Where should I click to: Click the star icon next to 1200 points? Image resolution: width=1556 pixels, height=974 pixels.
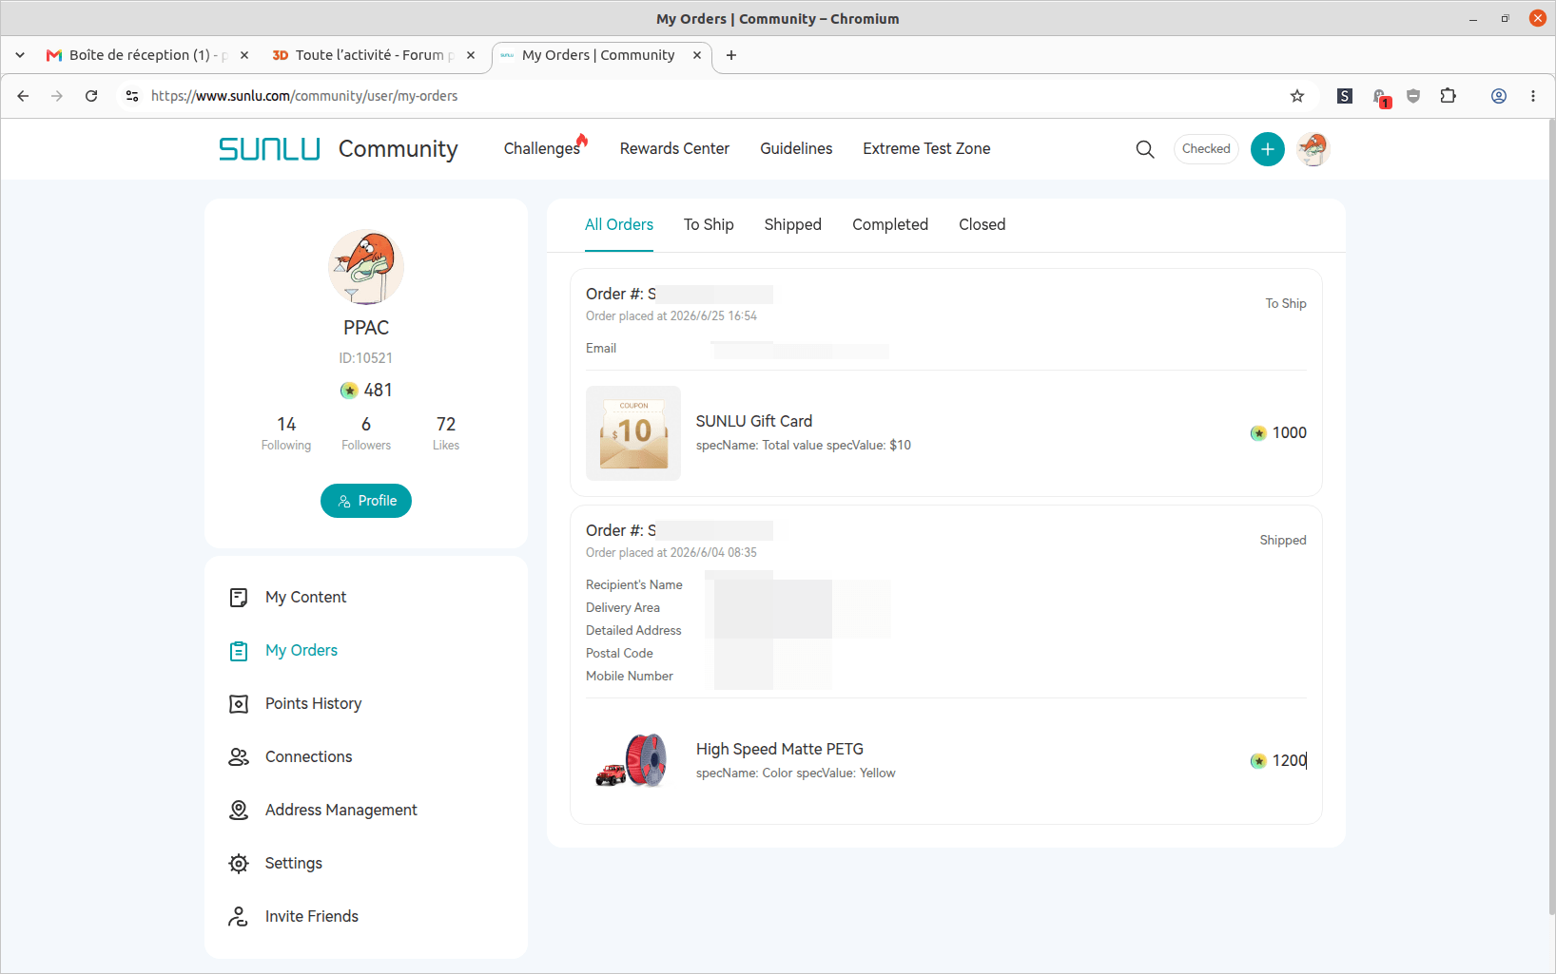point(1258,761)
